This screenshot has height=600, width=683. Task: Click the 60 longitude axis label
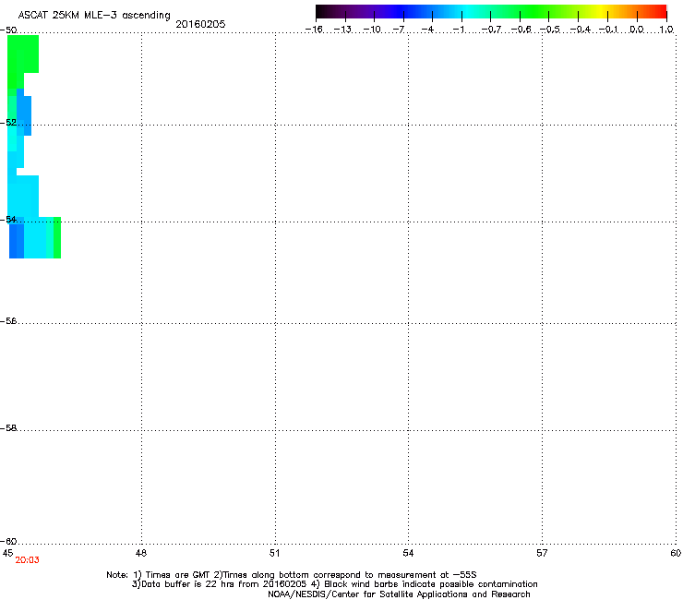(676, 553)
